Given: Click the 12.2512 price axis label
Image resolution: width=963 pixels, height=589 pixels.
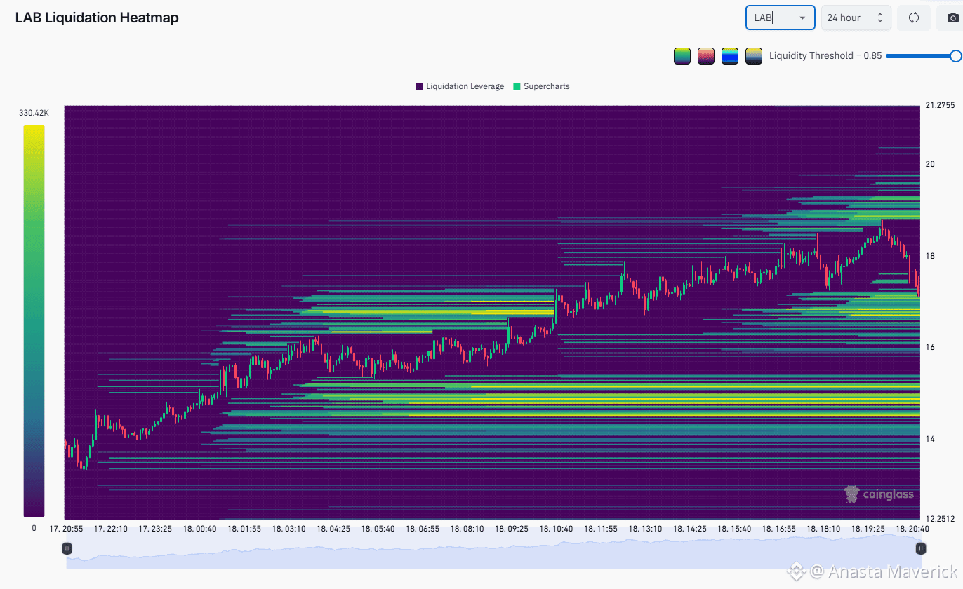Looking at the screenshot, I should (940, 519).
